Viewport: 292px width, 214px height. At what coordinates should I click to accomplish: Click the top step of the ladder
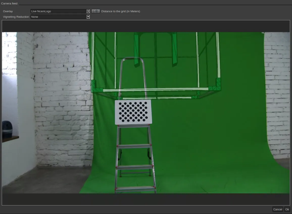tap(134, 126)
